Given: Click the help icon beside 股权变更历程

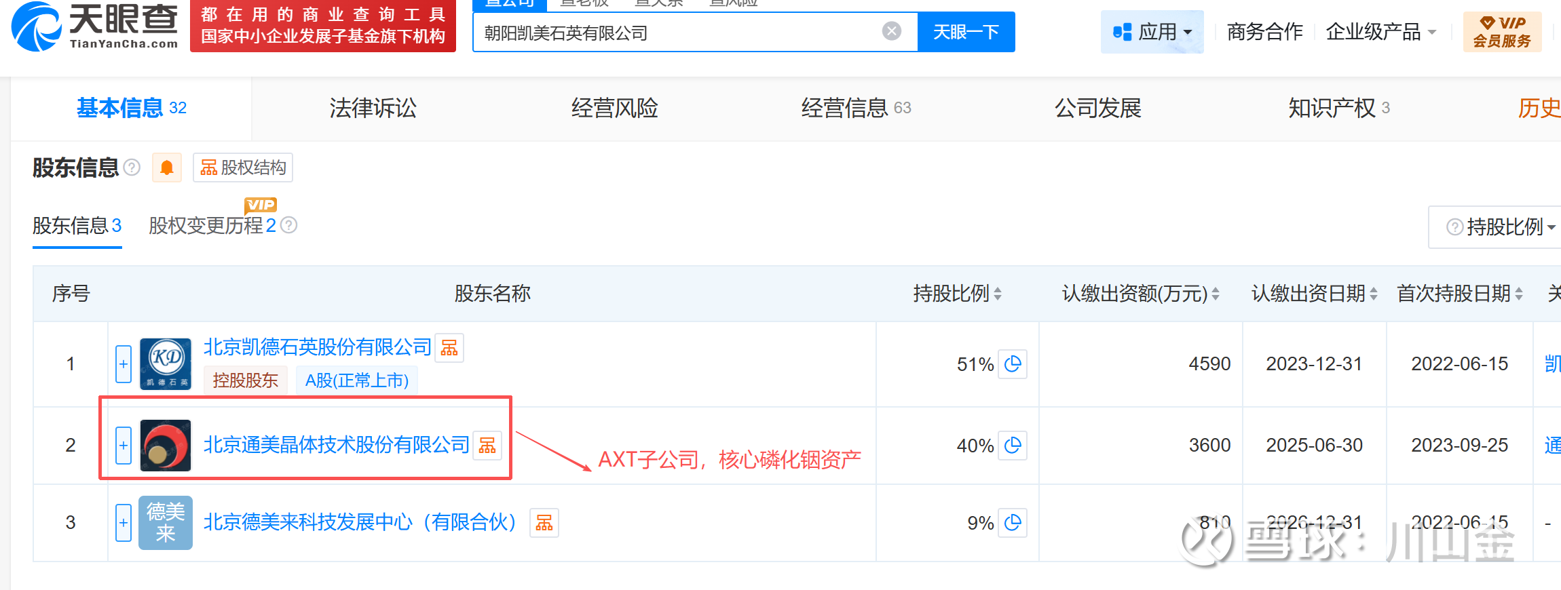Looking at the screenshot, I should point(289,225).
